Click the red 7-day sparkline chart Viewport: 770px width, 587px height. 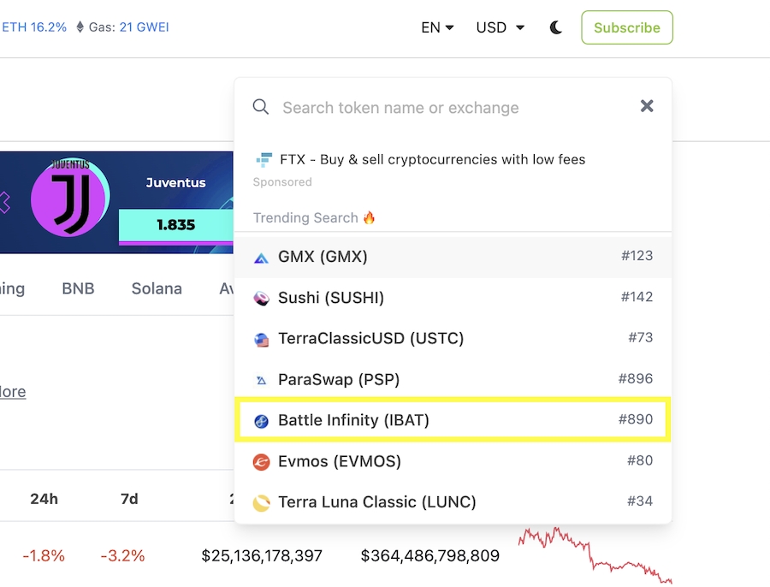point(595,555)
